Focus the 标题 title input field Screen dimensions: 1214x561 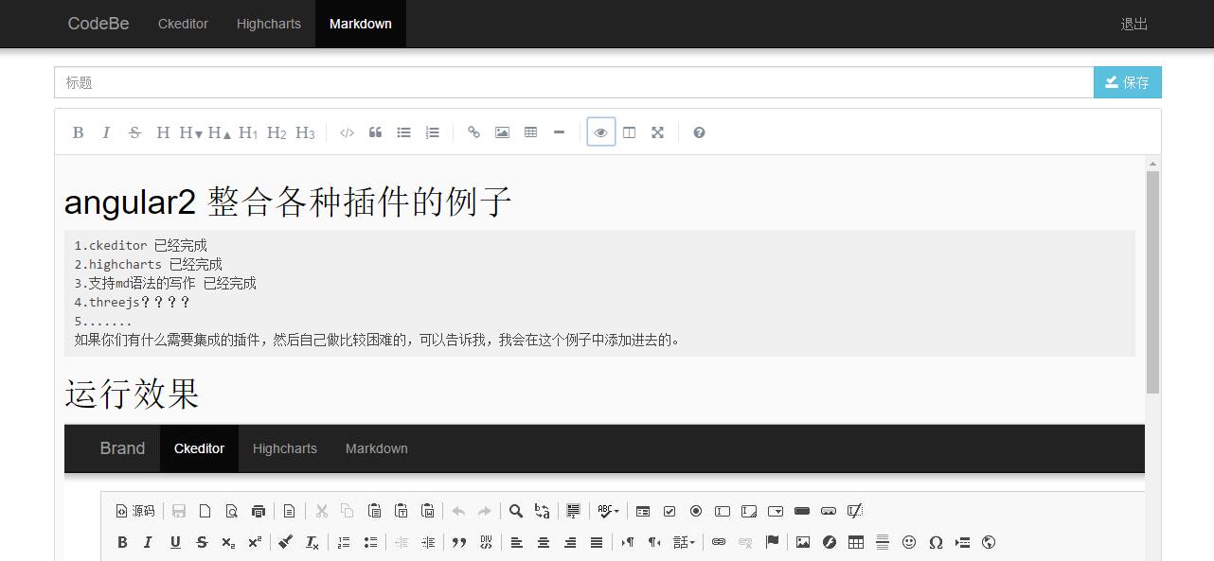[x=574, y=82]
